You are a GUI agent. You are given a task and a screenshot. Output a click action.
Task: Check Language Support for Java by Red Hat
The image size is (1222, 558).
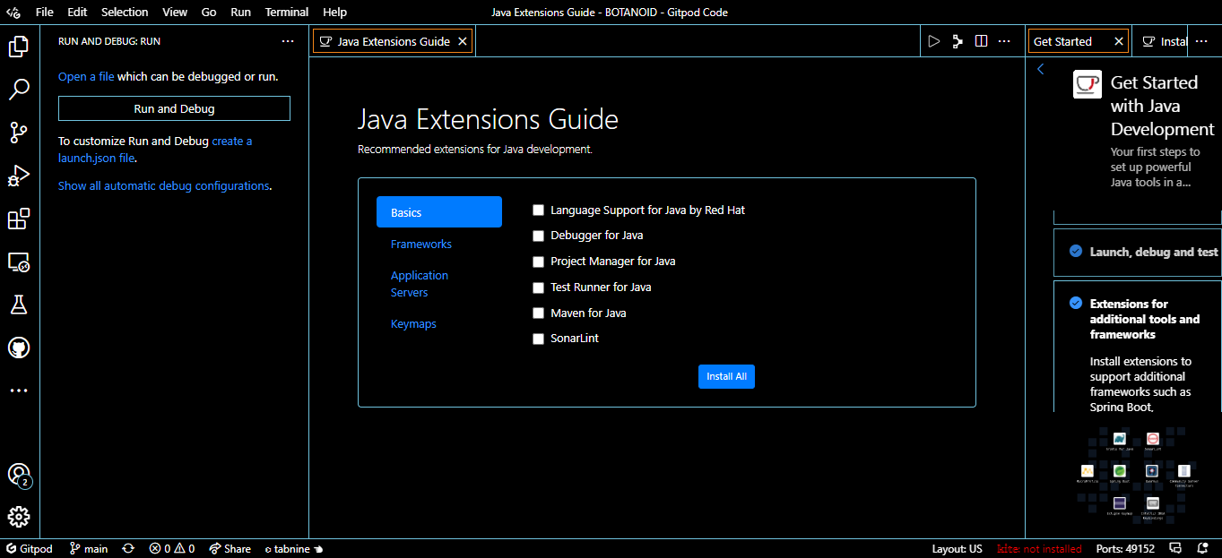point(539,210)
